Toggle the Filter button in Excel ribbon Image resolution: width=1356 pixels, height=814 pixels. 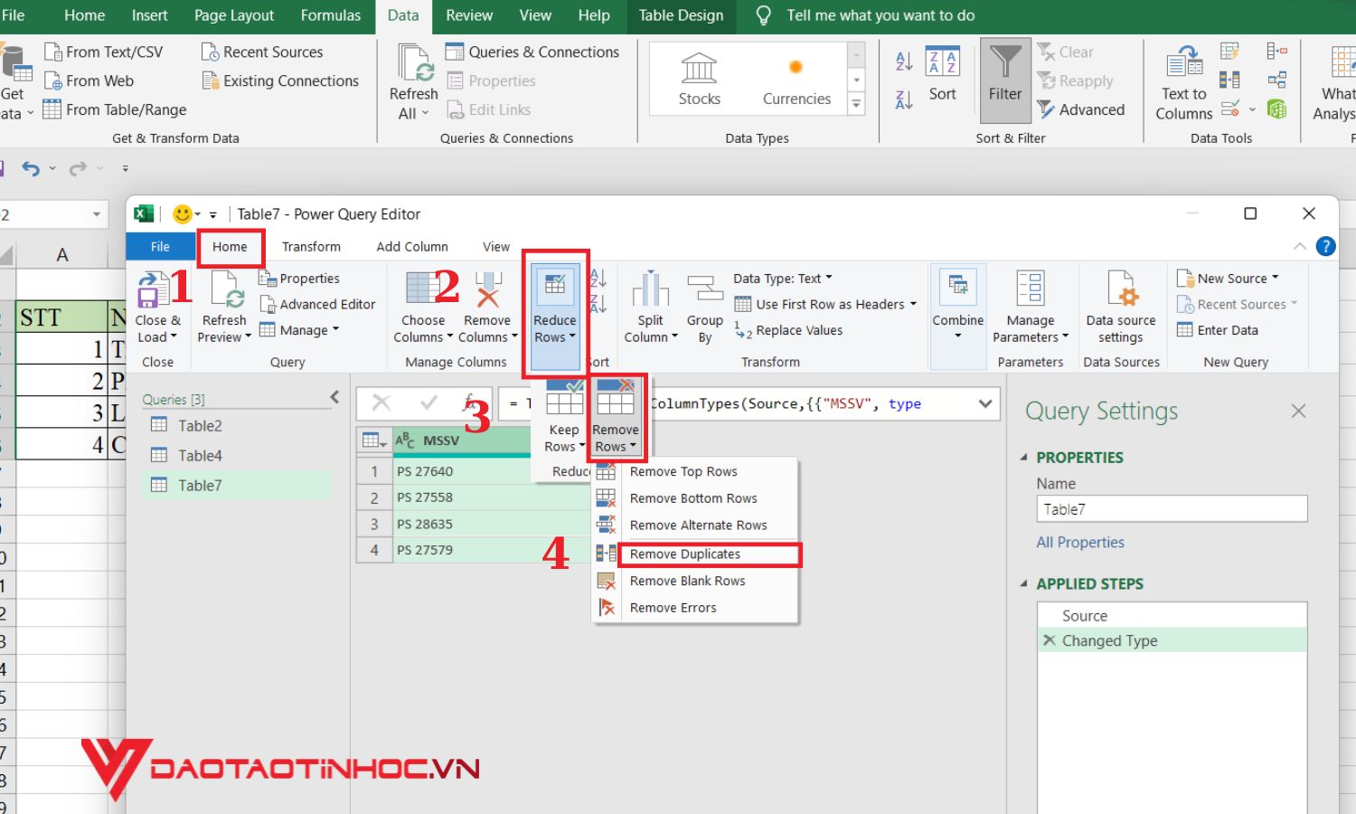1004,80
